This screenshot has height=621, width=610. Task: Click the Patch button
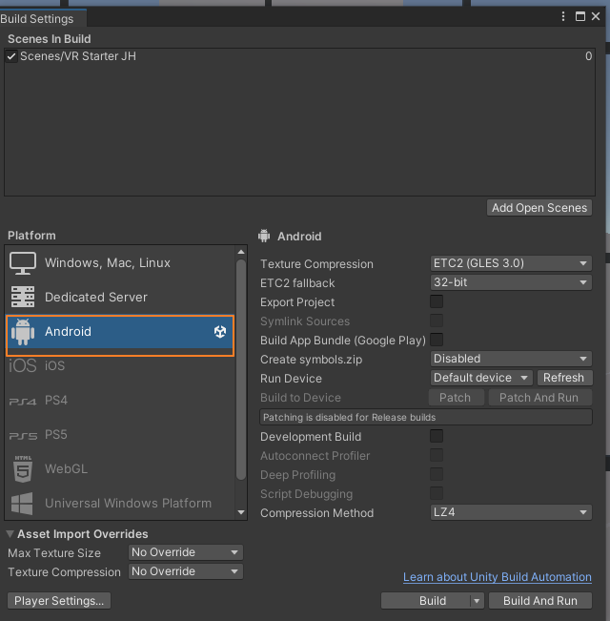click(456, 397)
